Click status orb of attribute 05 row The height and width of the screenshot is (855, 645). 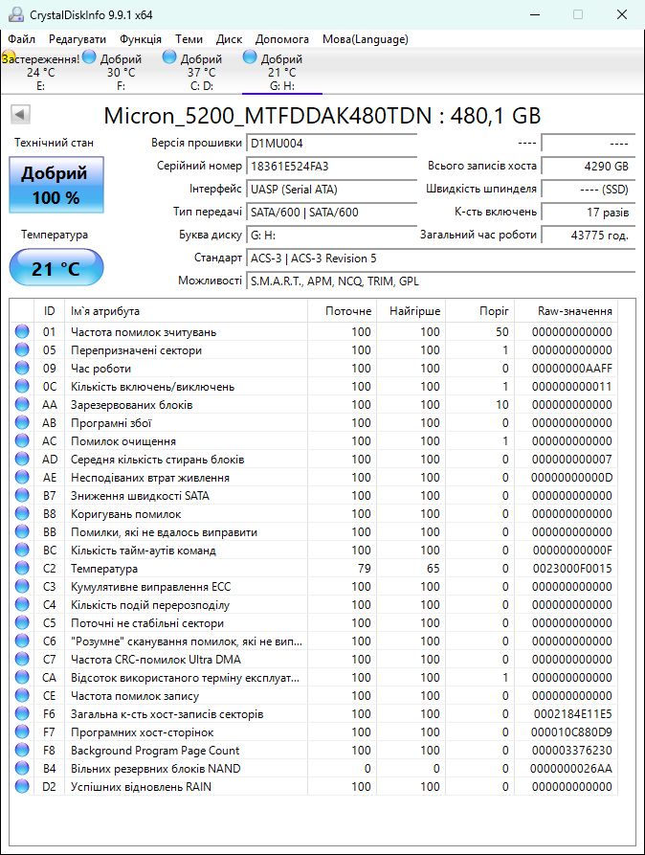pyautogui.click(x=22, y=349)
